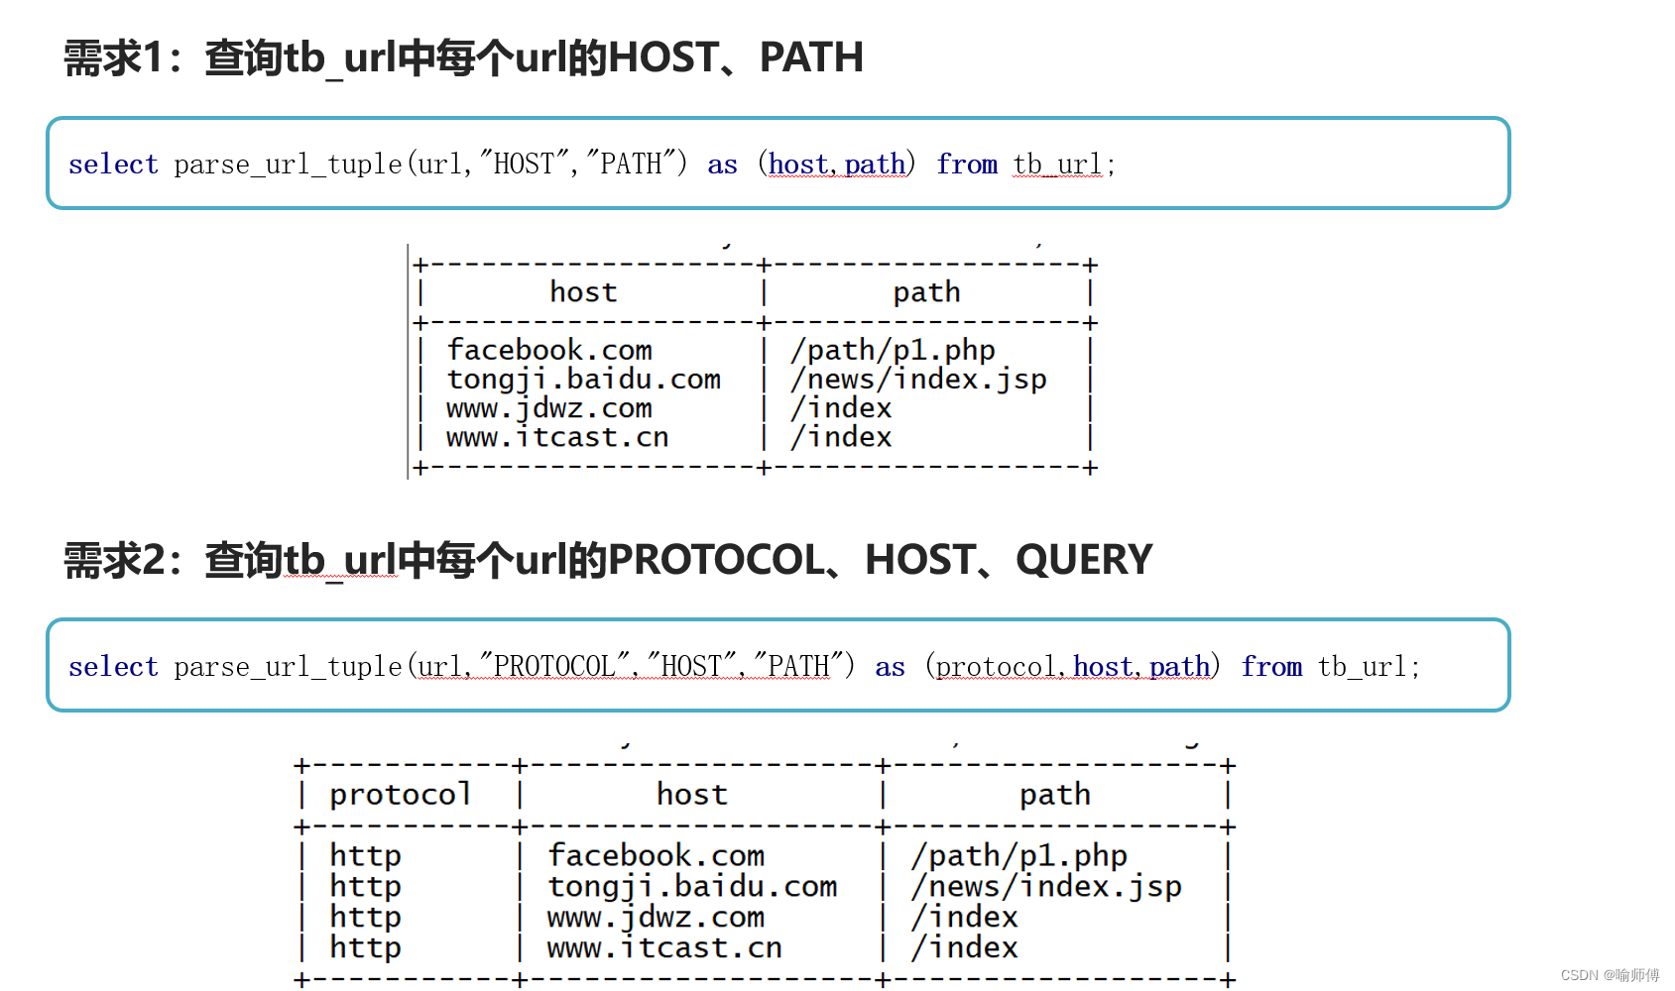Click the heading '需求2' about PROTOCOL, HOST, QUERY
Screen dimensions: 1675x991
(608, 560)
